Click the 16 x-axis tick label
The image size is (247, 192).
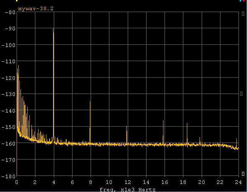point(165,182)
